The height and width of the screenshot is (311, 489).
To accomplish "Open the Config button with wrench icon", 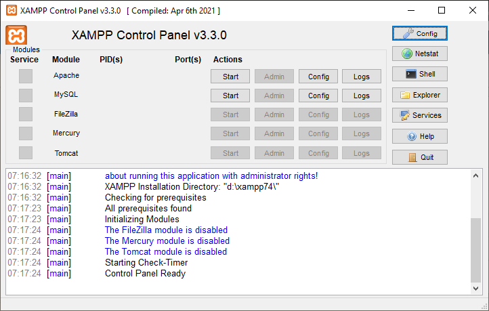I will click(x=419, y=33).
